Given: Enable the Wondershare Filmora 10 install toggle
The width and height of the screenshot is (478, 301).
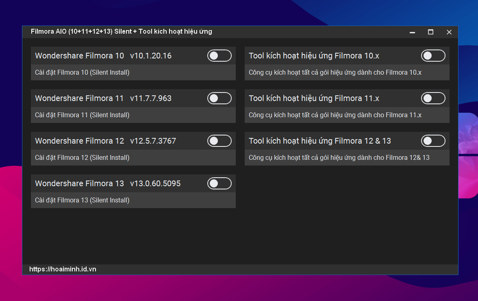Looking at the screenshot, I should tap(219, 56).
